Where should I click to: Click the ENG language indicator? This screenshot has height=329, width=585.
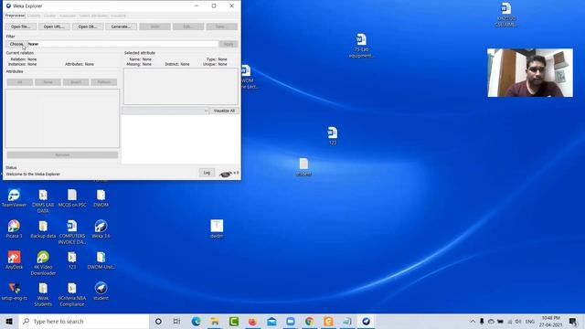tap(530, 321)
